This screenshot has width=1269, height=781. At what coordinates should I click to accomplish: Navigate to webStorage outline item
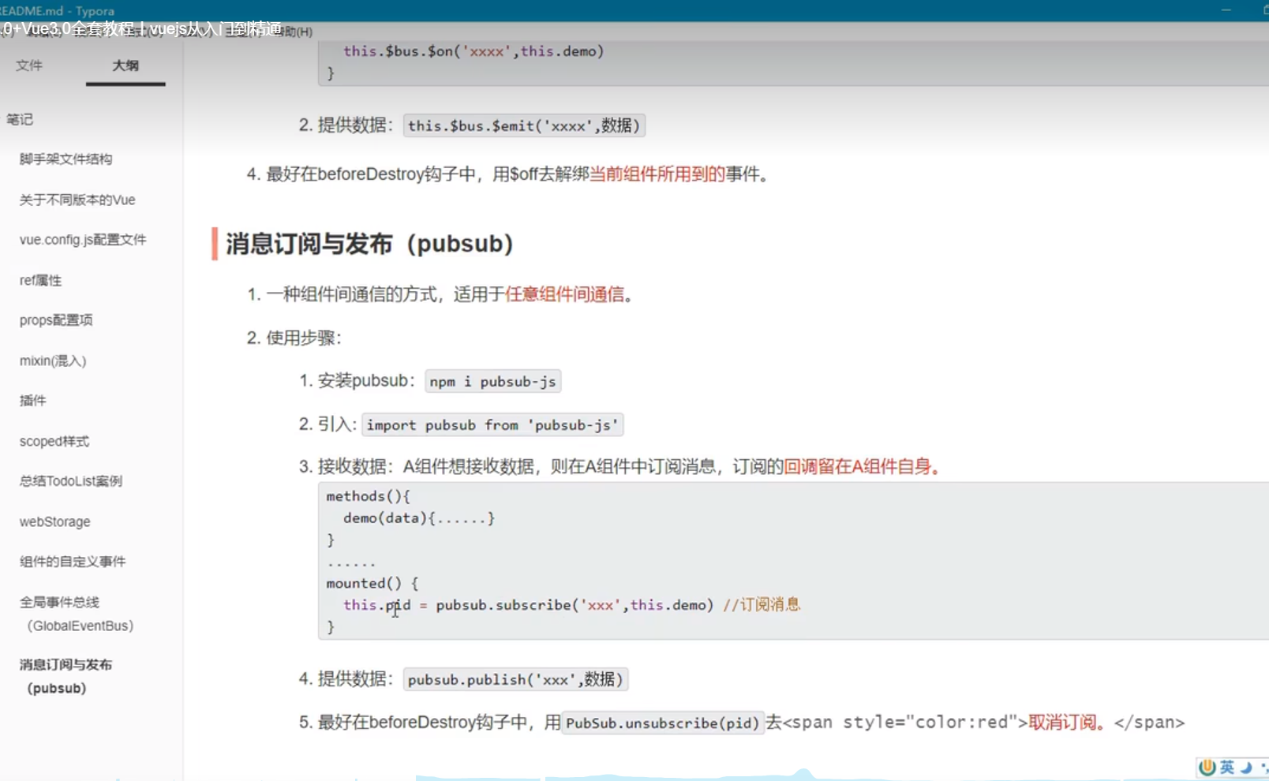(55, 521)
